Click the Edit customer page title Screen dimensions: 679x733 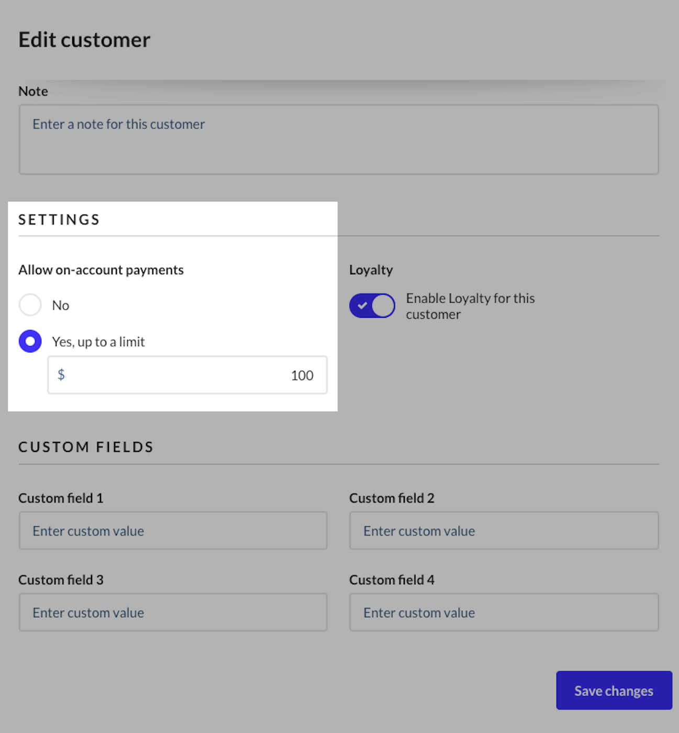click(84, 39)
